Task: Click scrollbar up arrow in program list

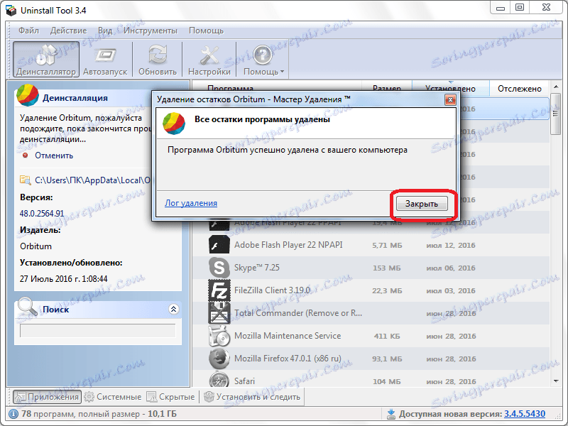Action: 555,87
